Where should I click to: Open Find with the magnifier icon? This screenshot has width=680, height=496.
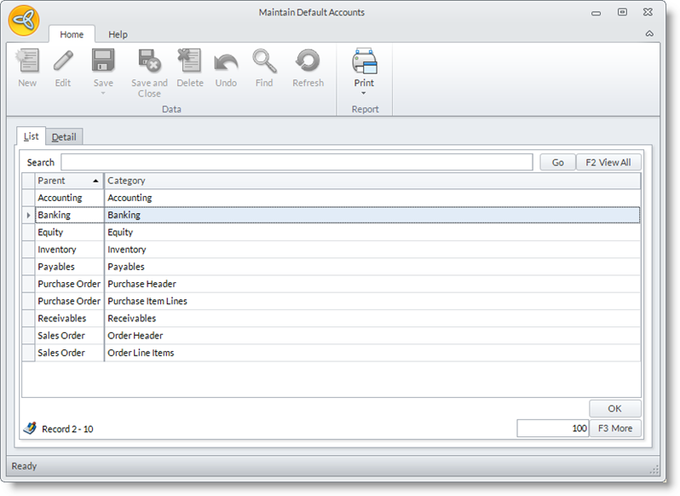264,62
